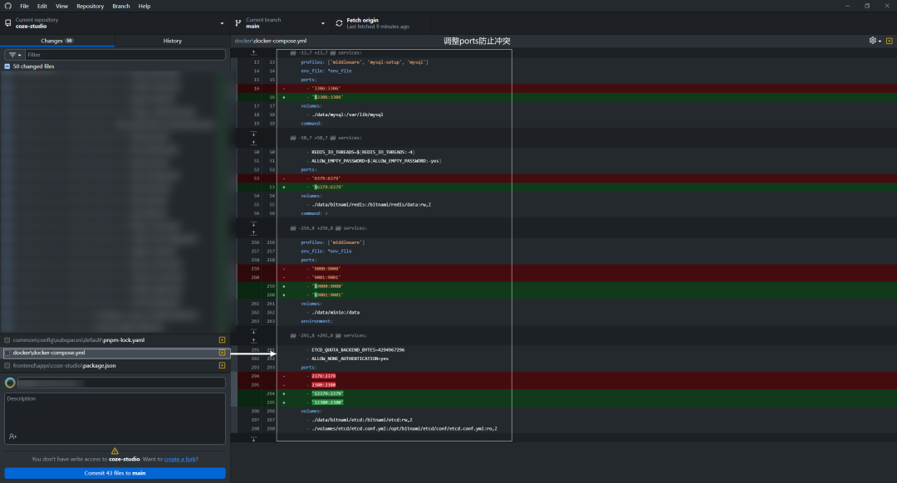Screen dimensions: 897x483
Task: Toggle selection of removed line 16 '3306:3306'
Action: click(x=257, y=89)
